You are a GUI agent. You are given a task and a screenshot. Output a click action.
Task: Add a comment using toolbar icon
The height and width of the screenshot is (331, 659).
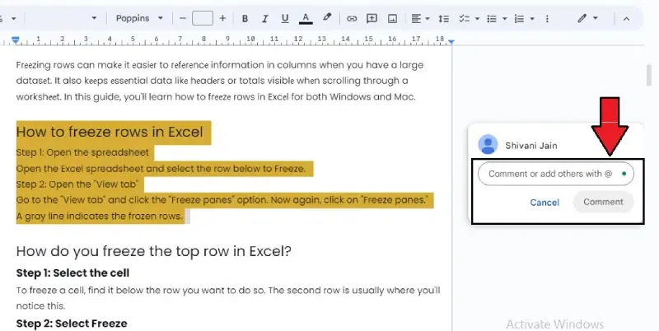372,18
